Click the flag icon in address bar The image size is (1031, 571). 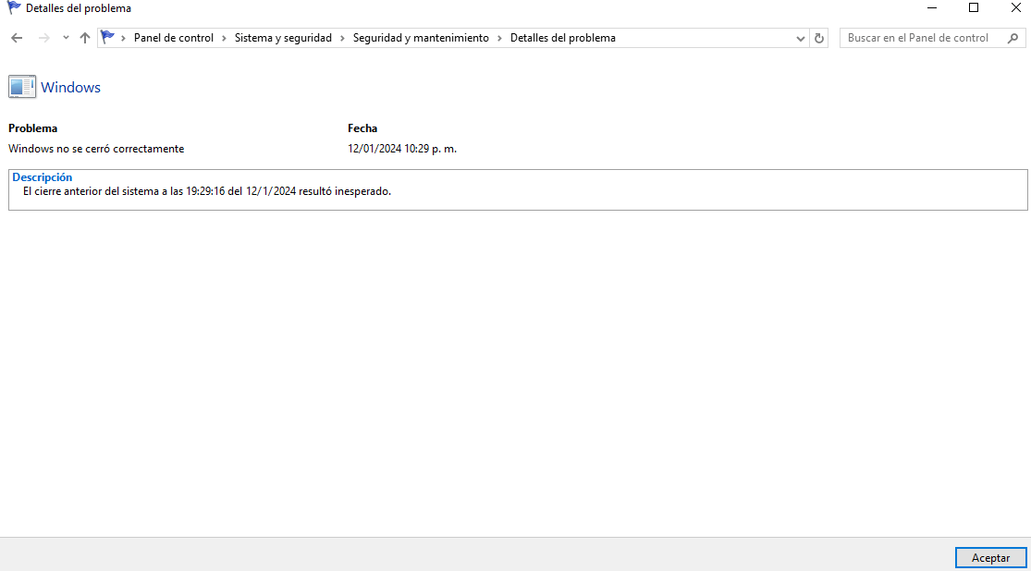(108, 38)
